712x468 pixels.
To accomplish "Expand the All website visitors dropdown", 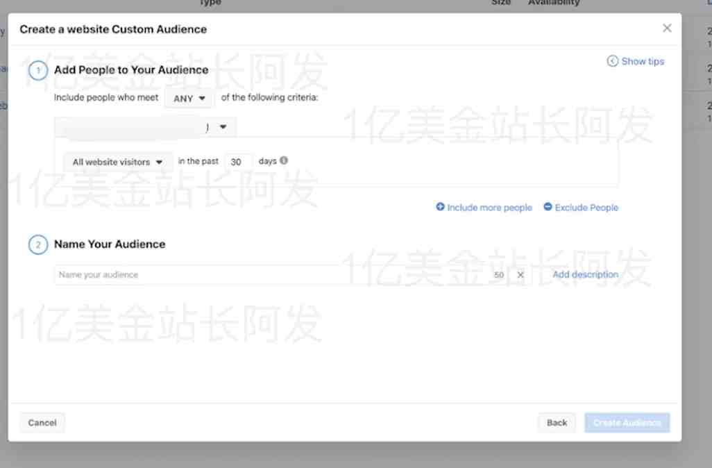I will (x=117, y=162).
